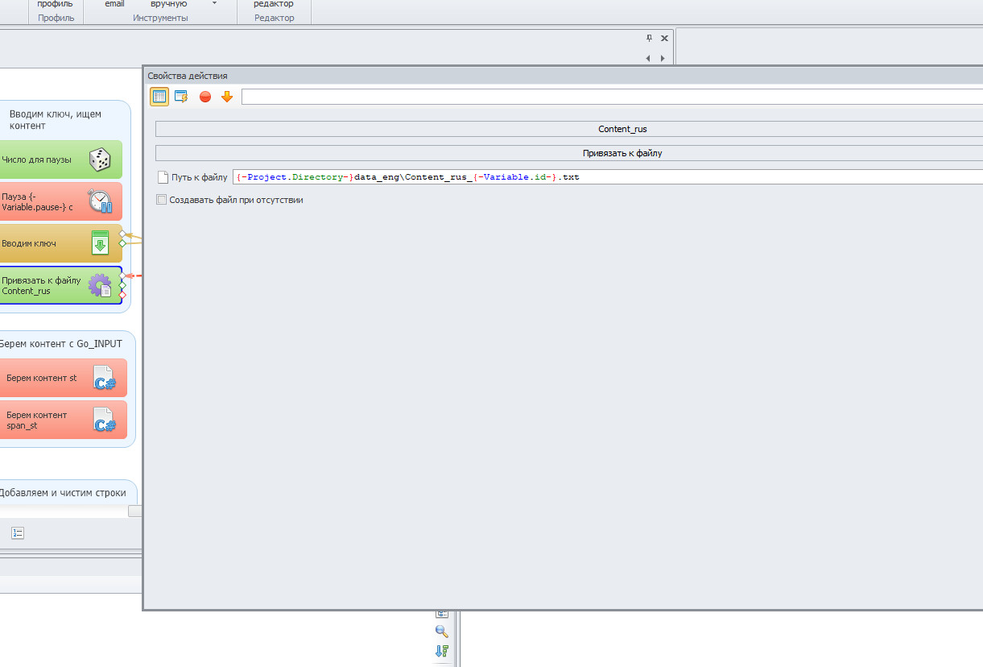Select the dice icon on Число для паузы block
The image size is (983, 667).
coord(100,159)
